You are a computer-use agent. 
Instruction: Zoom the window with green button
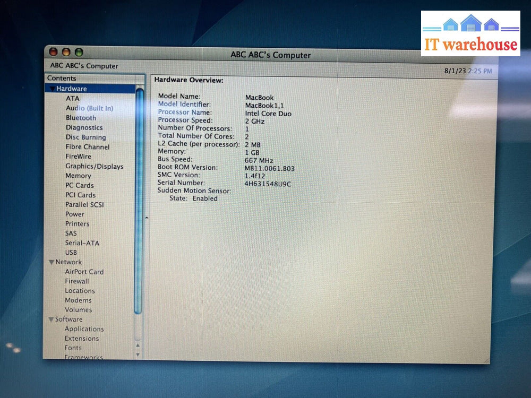click(x=79, y=53)
